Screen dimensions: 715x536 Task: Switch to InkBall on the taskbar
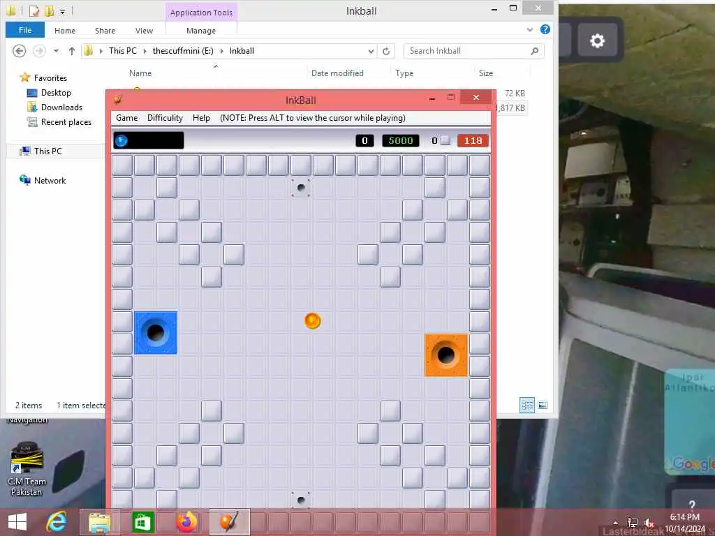click(229, 522)
